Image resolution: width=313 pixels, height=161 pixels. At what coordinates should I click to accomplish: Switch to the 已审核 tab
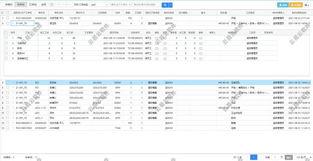click(x=33, y=4)
